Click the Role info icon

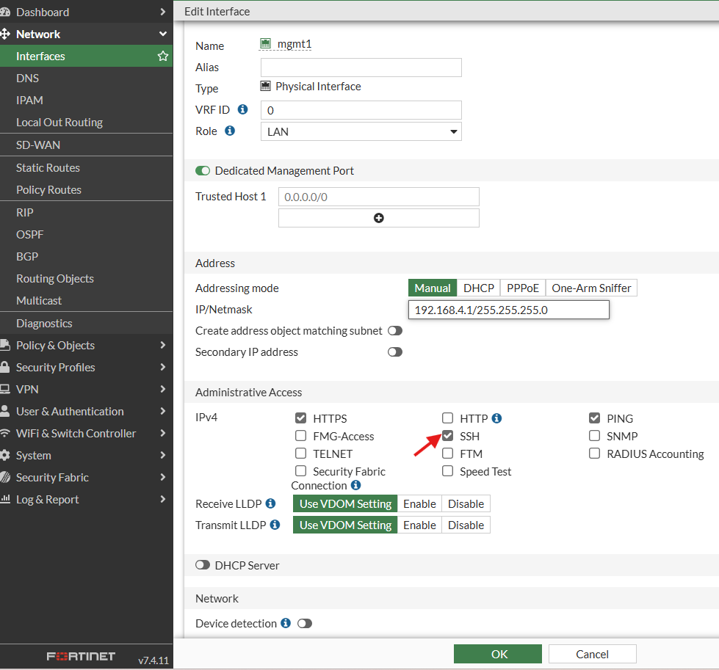click(230, 131)
